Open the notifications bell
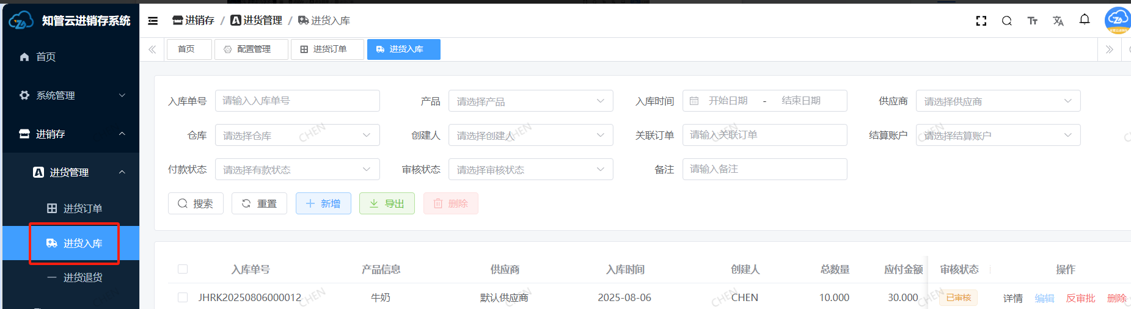1131x309 pixels. 1085,20
